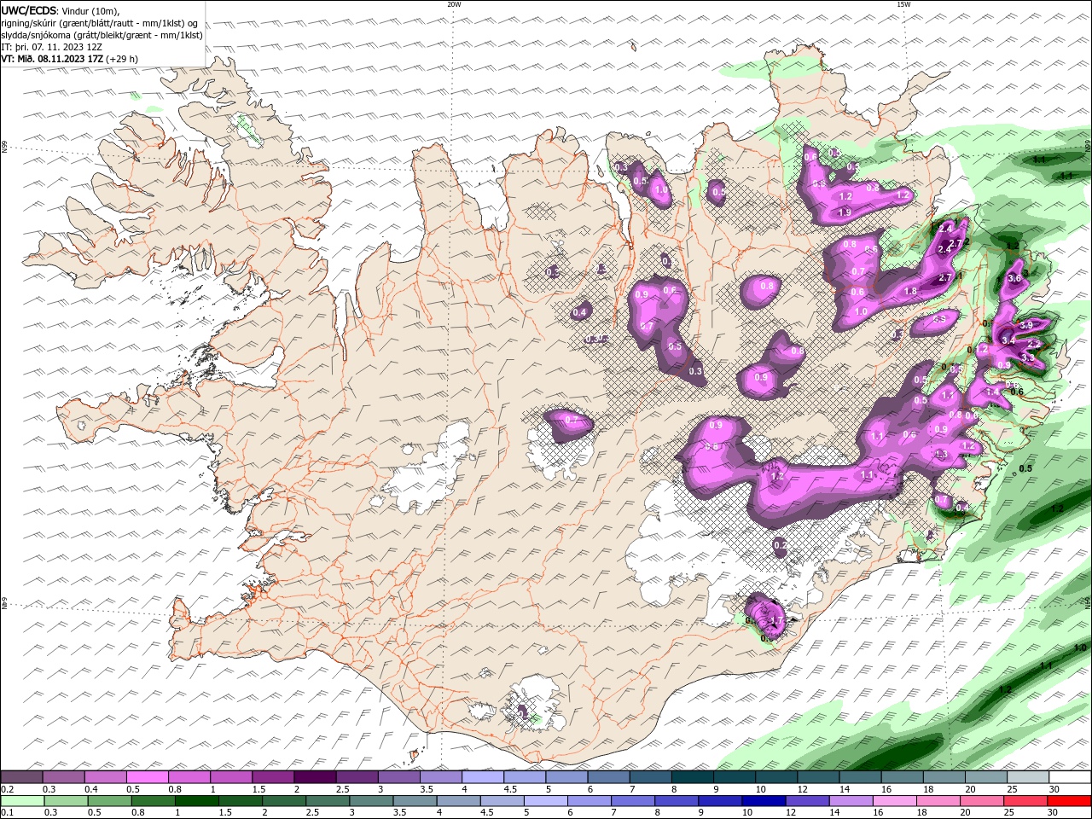The height and width of the screenshot is (819, 1092).
Task: Click the 3.9 snowfall value on the map
Action: pos(1026,325)
